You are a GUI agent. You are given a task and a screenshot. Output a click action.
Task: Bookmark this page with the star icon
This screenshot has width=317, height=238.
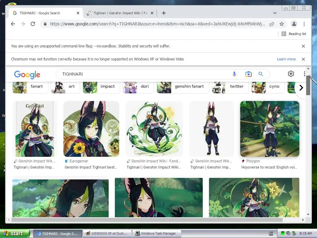pos(282,24)
